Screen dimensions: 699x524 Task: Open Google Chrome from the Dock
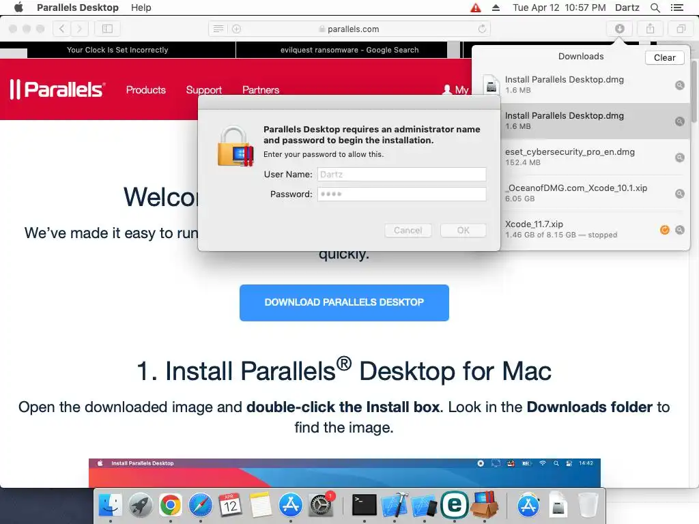[x=170, y=506]
